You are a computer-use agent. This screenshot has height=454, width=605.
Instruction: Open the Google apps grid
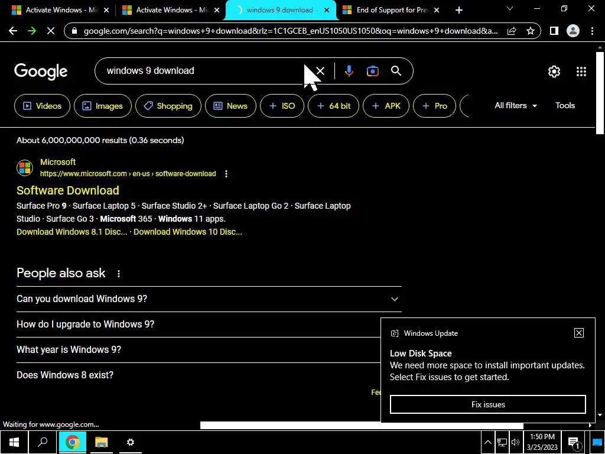click(x=581, y=72)
